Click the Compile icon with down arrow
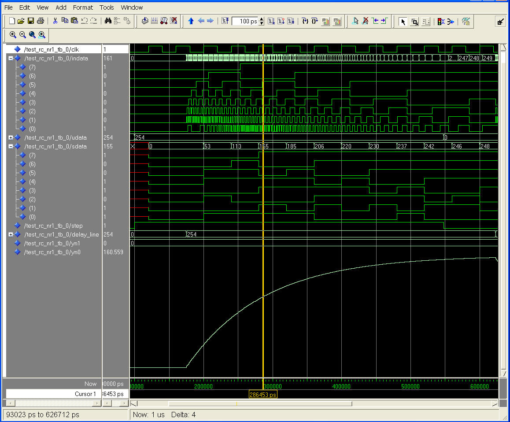The height and width of the screenshot is (422, 510). tap(145, 21)
